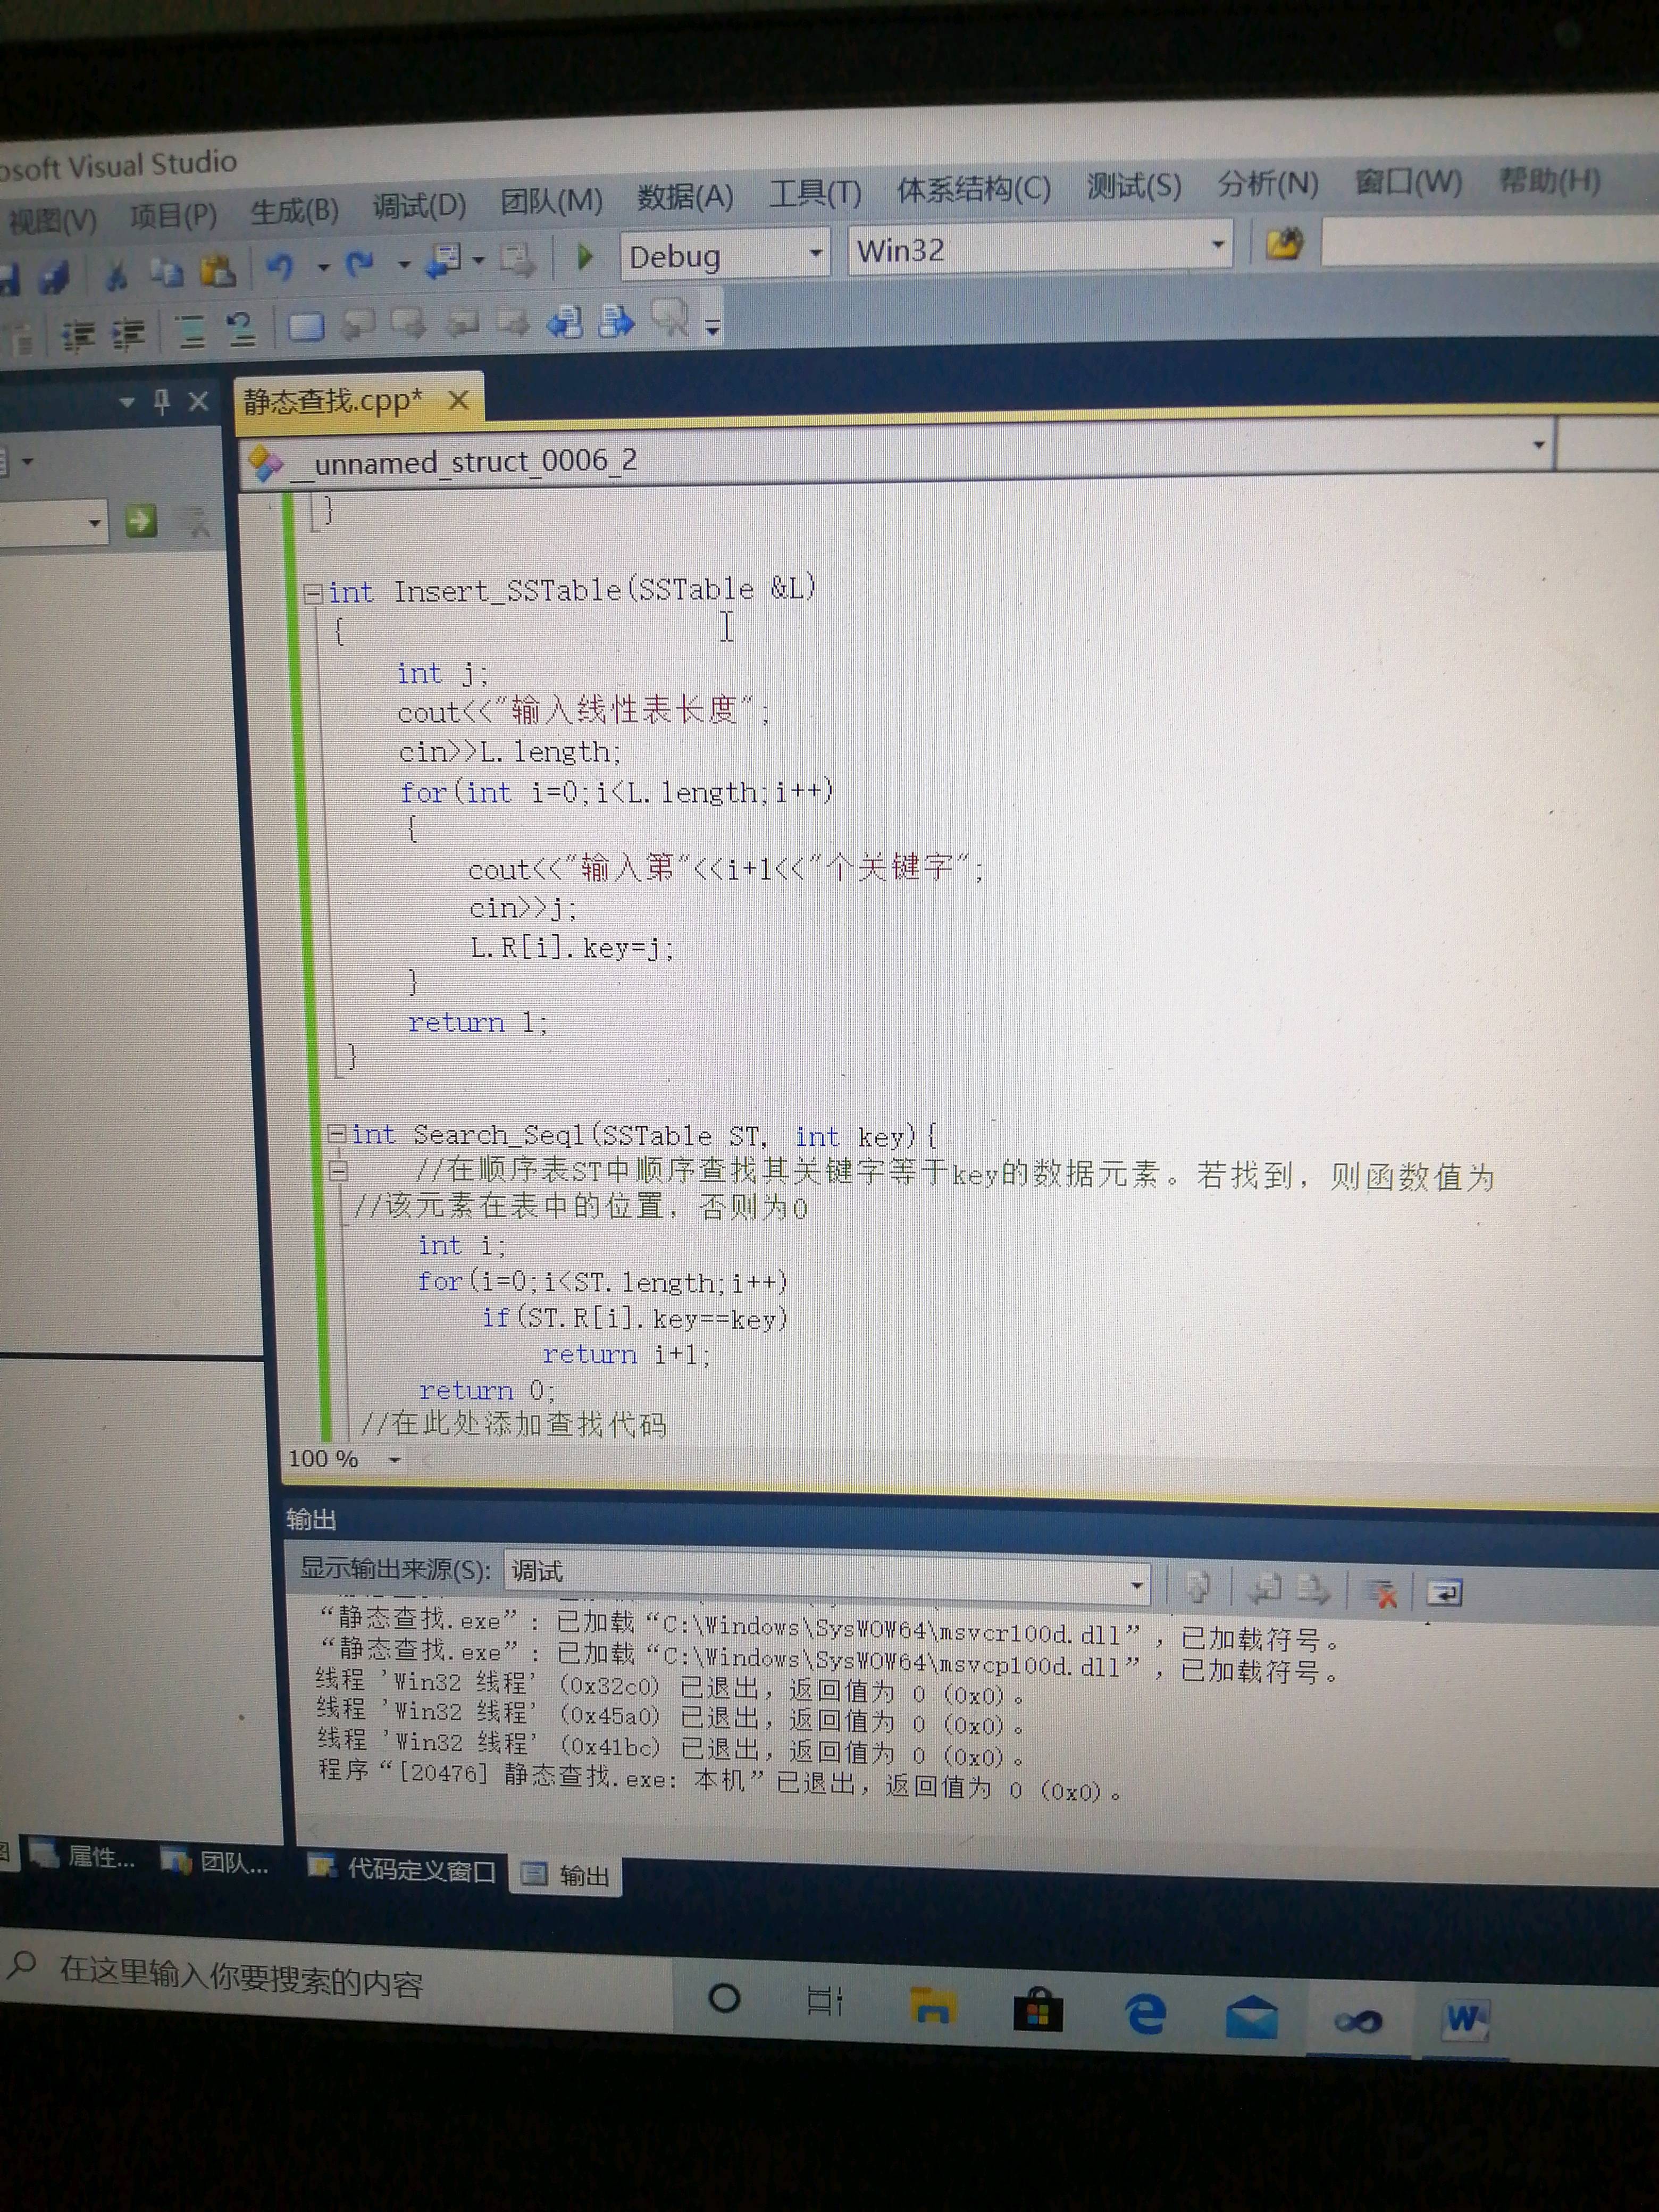
Task: Open the 窗口(W) menu
Action: click(x=1408, y=182)
